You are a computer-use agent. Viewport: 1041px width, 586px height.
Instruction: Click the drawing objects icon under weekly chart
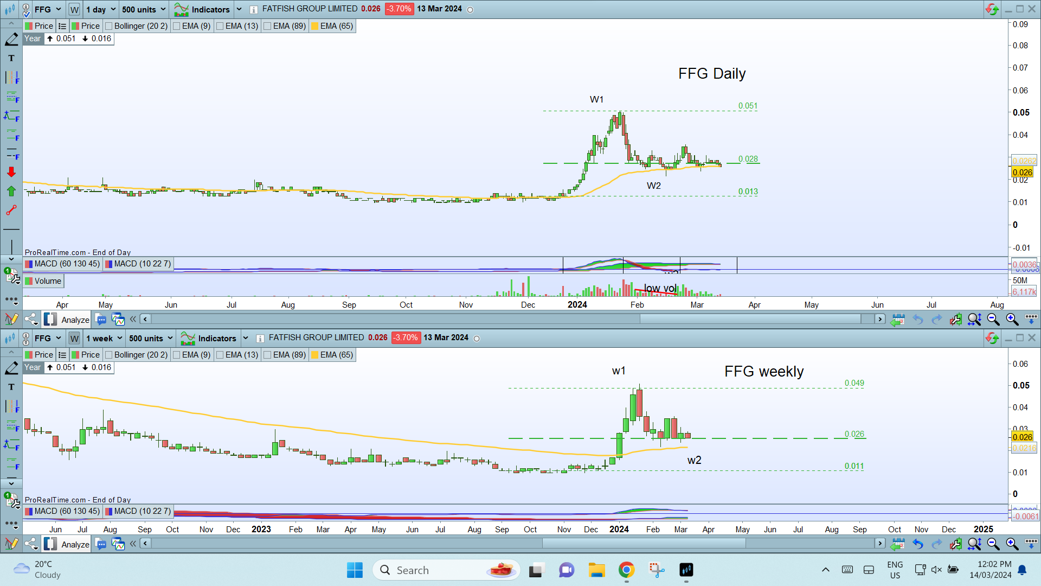[11, 544]
